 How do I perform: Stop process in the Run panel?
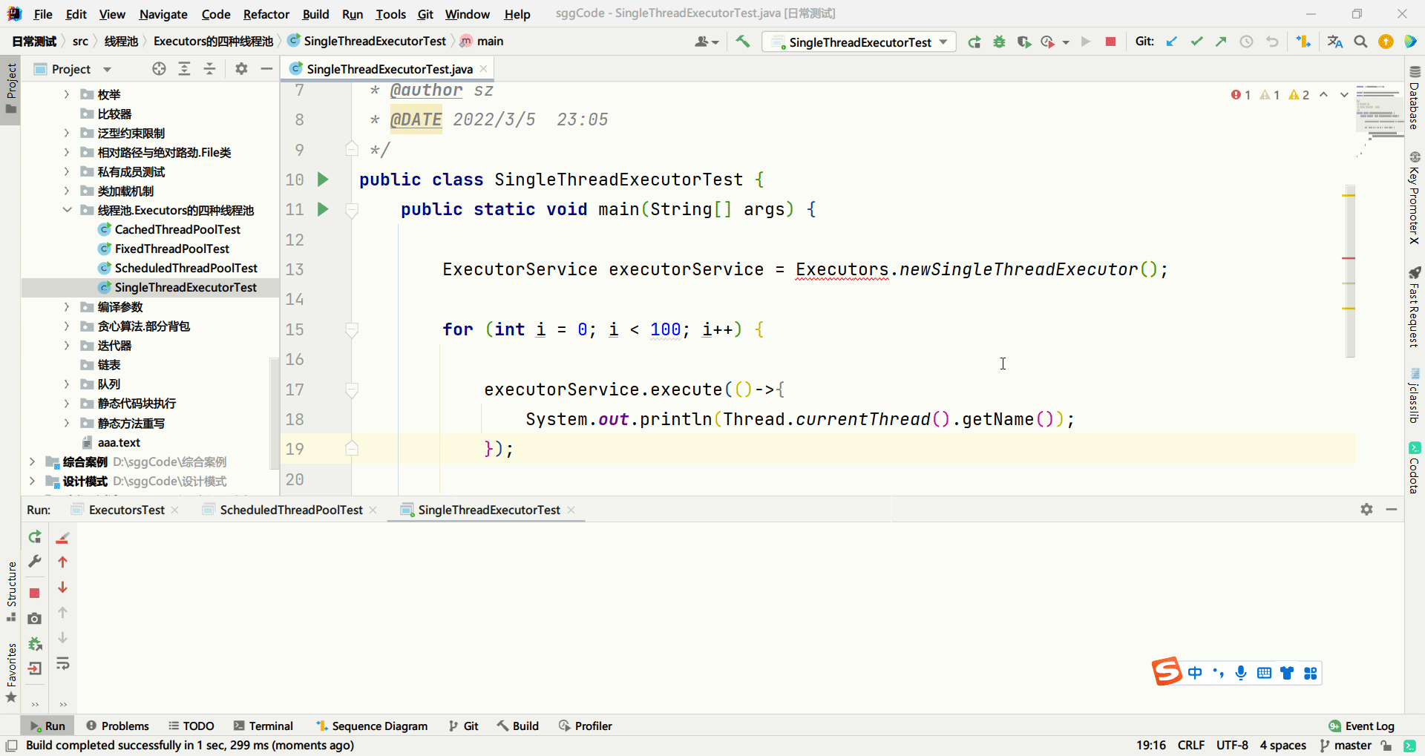point(34,593)
